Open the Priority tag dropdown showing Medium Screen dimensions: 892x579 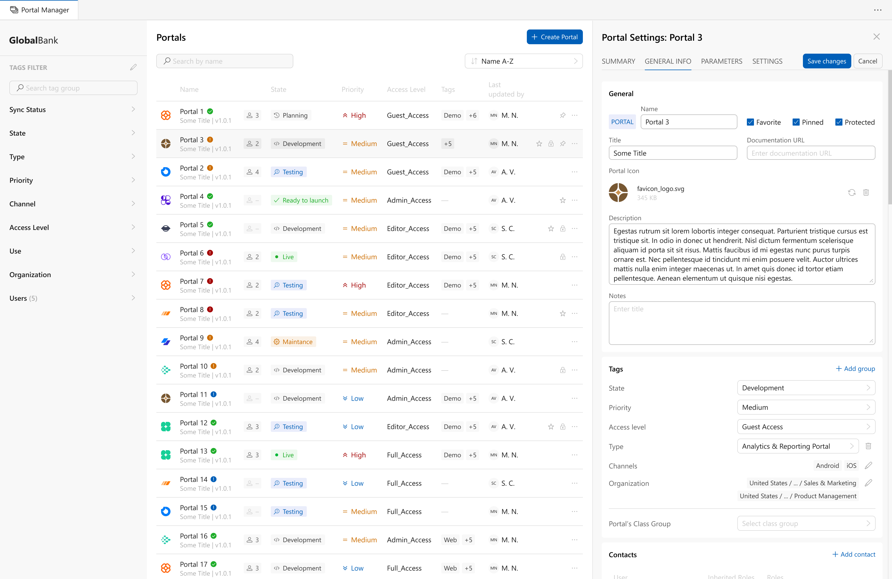[806, 407]
